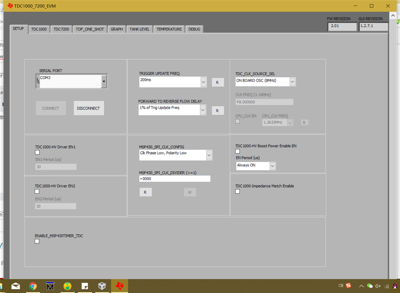Click the muted volume tray icon

tap(378, 286)
